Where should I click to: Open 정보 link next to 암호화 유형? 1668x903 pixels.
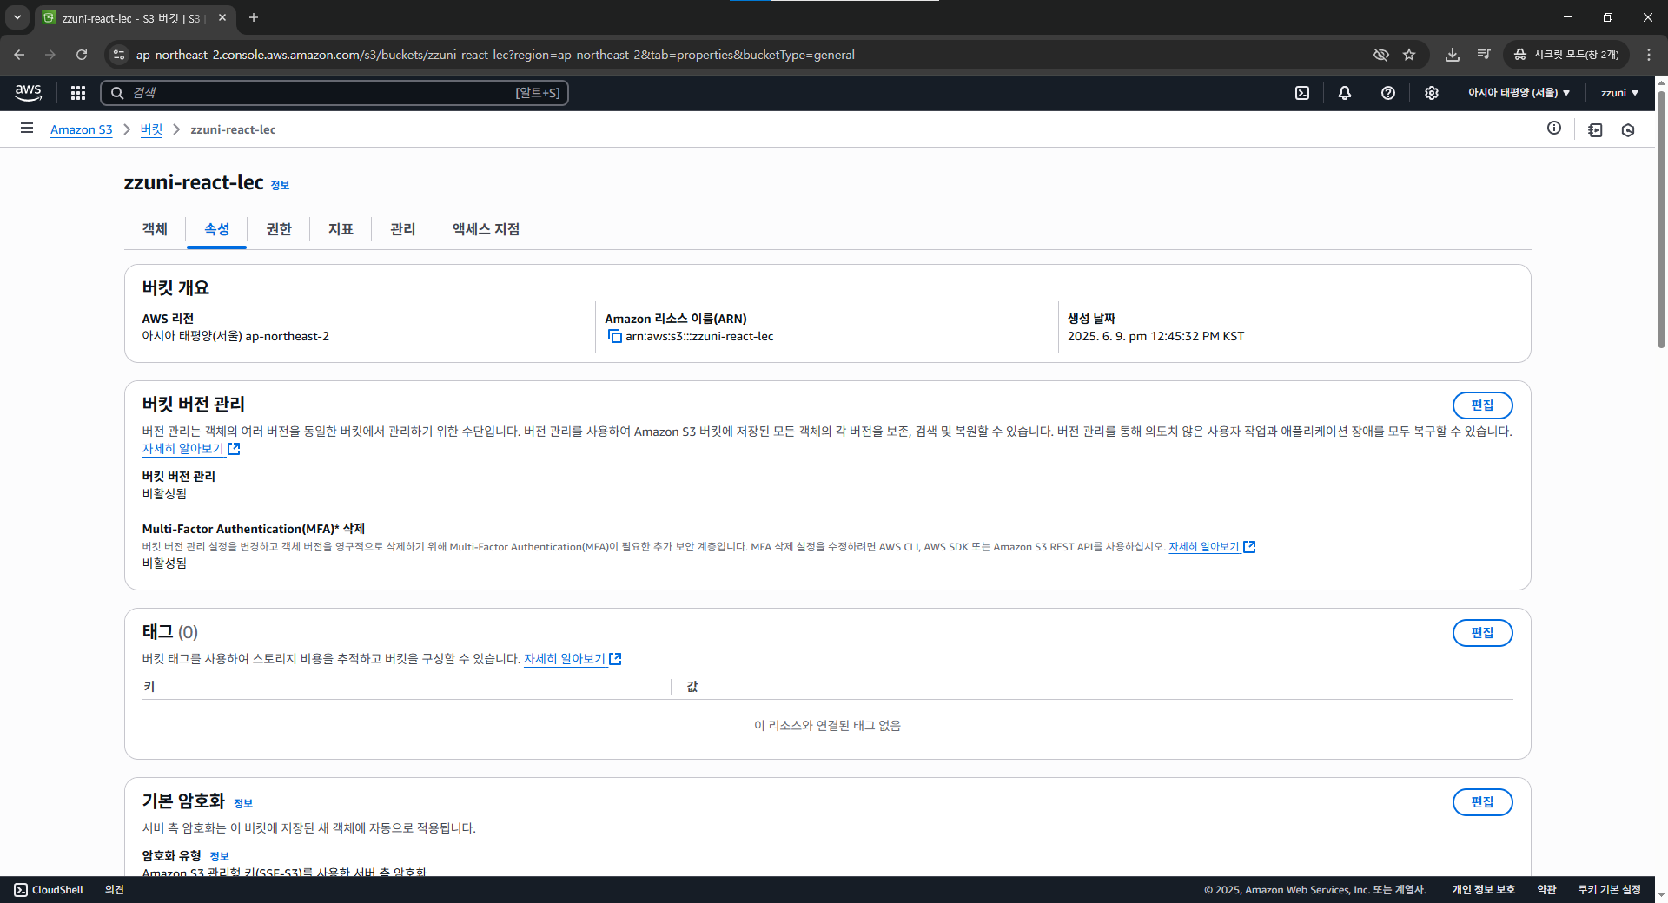[x=220, y=856]
